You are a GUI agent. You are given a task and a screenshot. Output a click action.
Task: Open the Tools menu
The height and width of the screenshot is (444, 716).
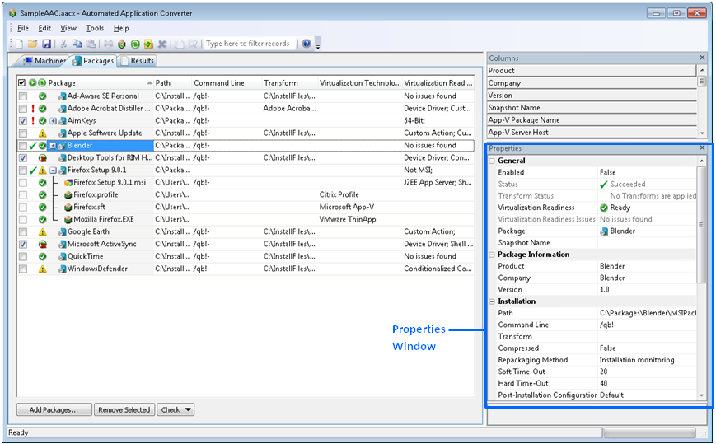[94, 28]
